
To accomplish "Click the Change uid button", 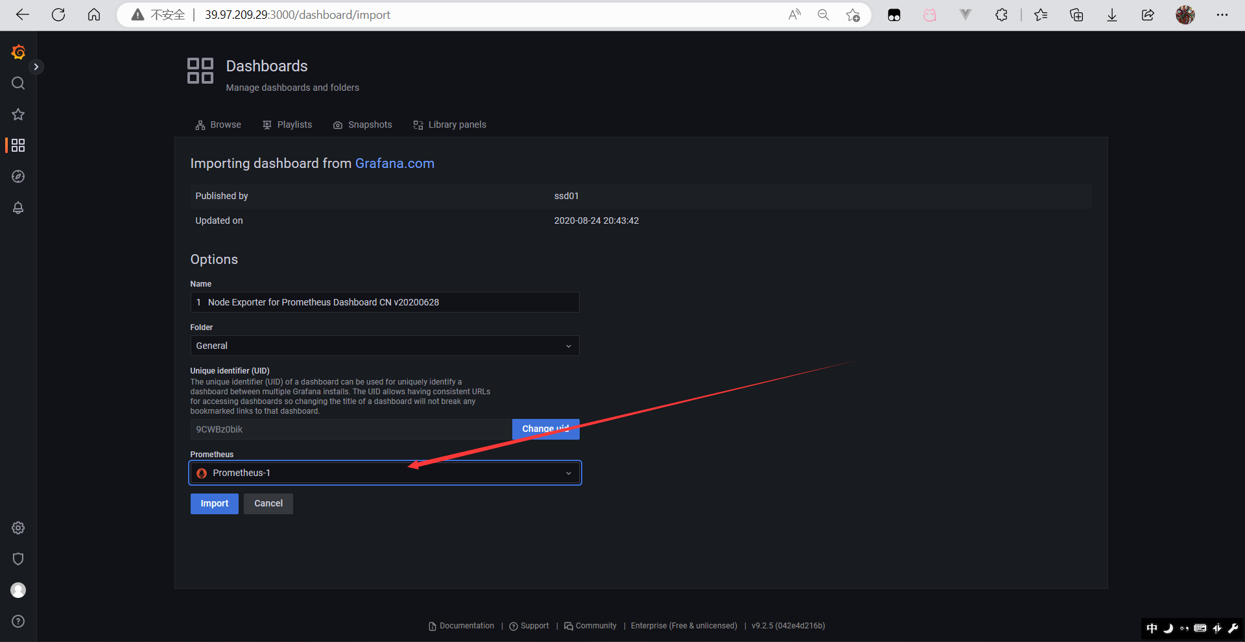I will (x=545, y=429).
